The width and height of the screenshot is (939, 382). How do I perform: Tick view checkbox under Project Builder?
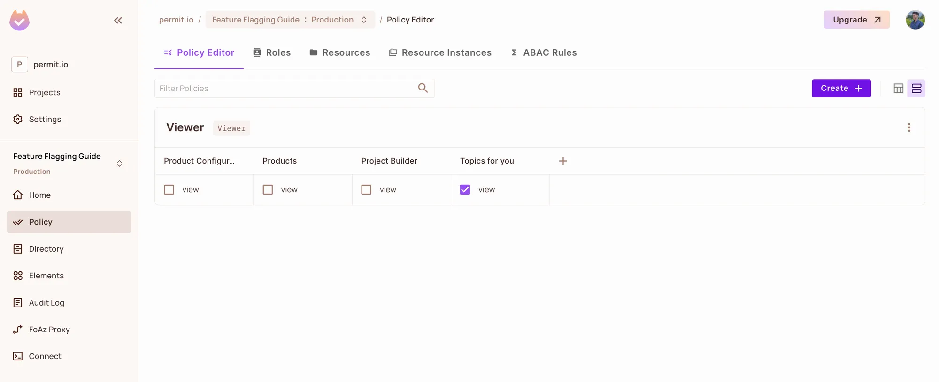(x=366, y=190)
